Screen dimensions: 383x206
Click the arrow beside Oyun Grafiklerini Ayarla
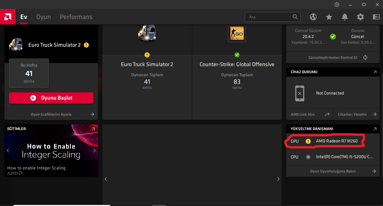(92, 115)
